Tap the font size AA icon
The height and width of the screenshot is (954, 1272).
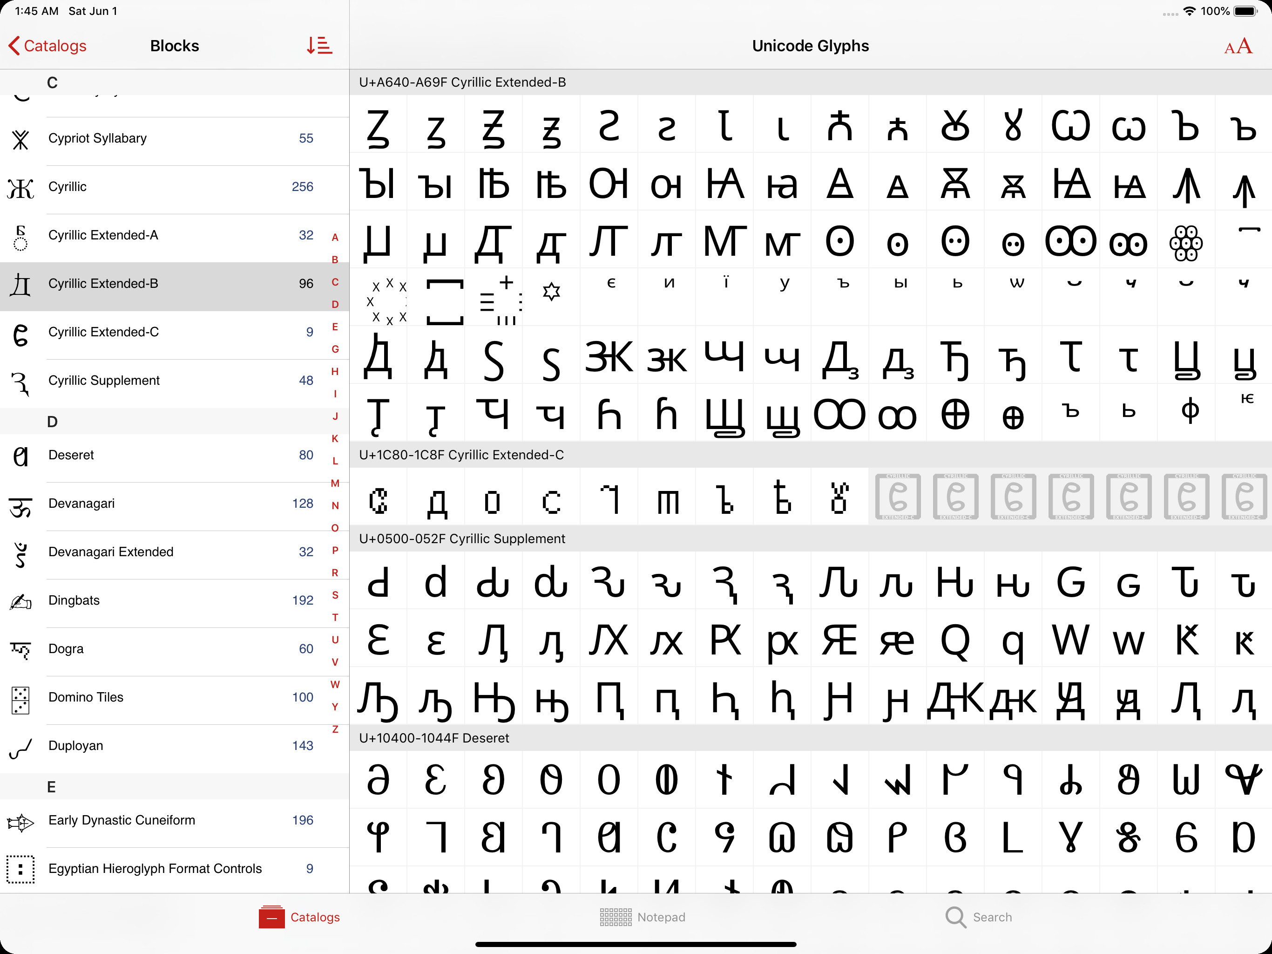tap(1238, 46)
